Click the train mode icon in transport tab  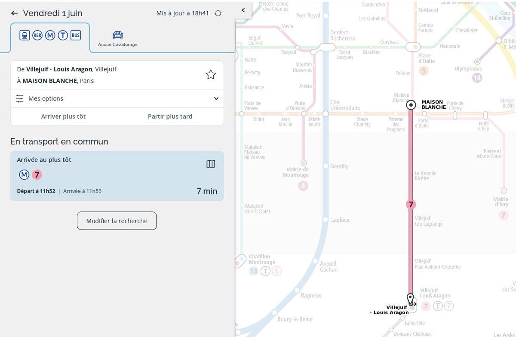coord(25,36)
